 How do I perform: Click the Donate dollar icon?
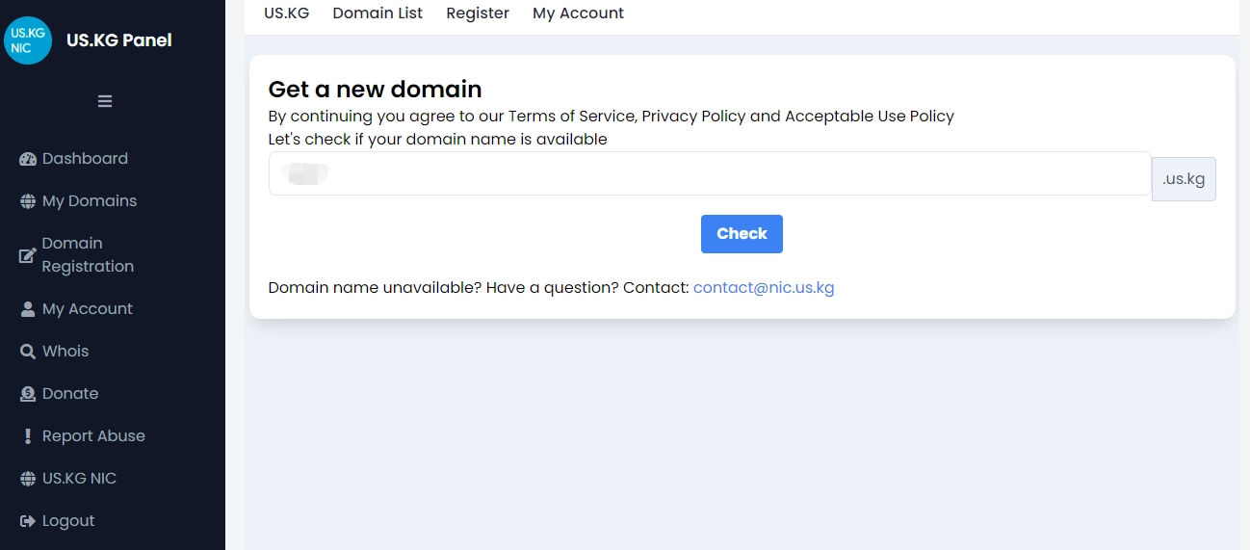[27, 394]
